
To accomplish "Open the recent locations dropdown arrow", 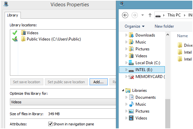I will [142, 15].
